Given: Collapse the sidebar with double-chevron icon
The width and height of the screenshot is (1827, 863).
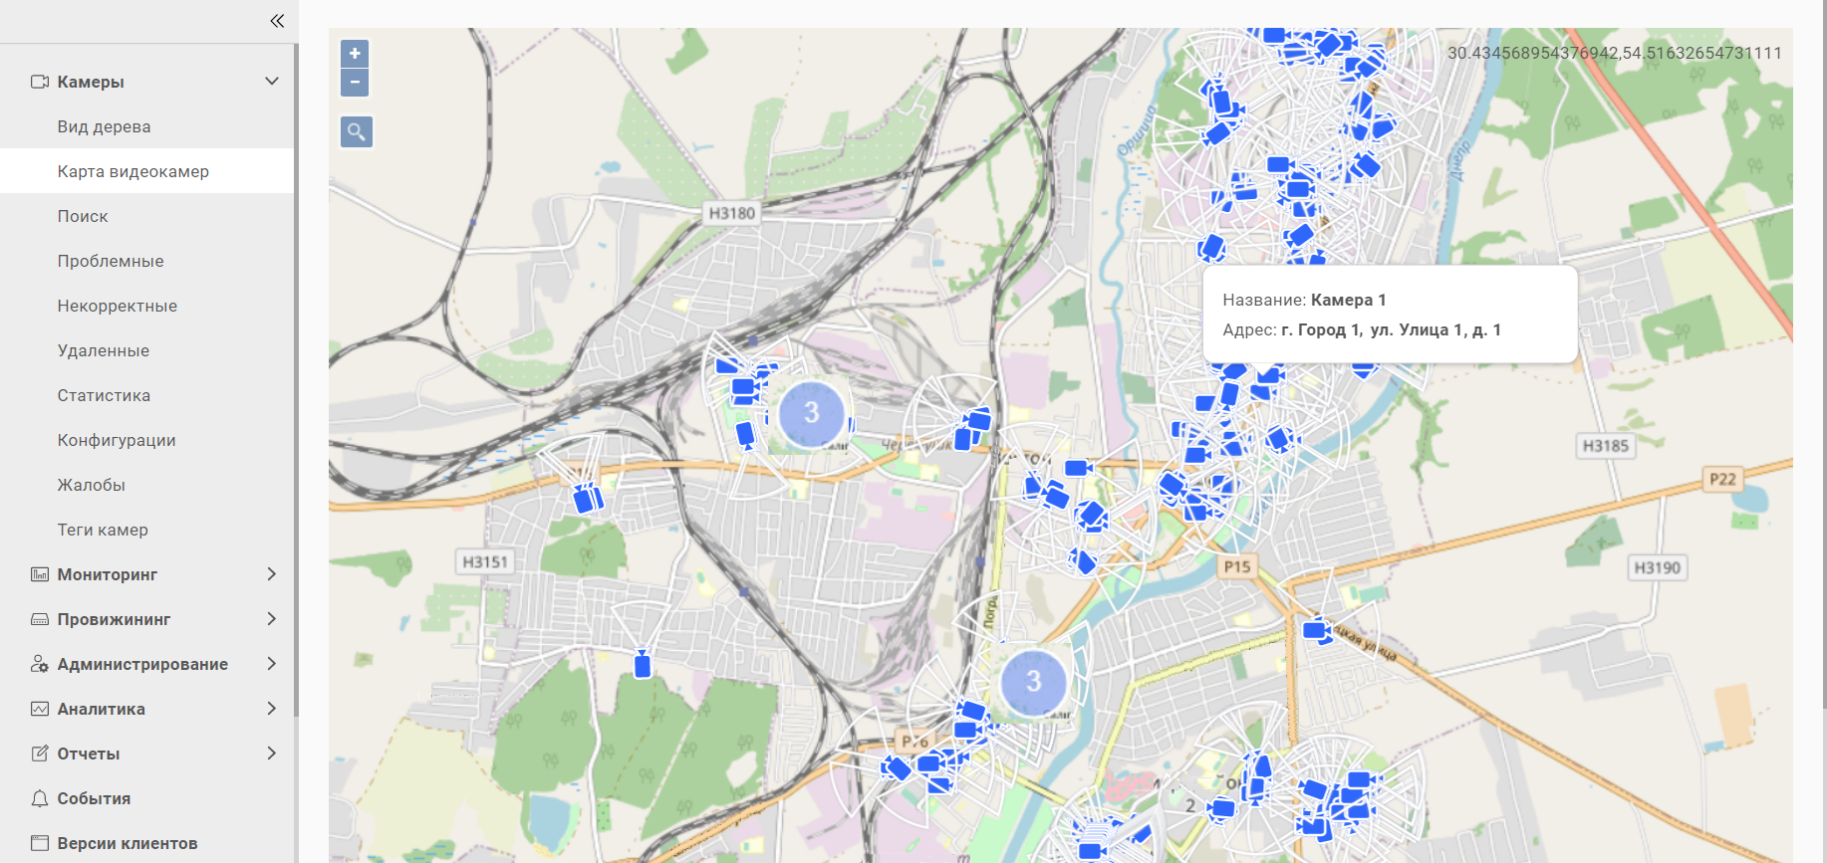Looking at the screenshot, I should pos(277,21).
